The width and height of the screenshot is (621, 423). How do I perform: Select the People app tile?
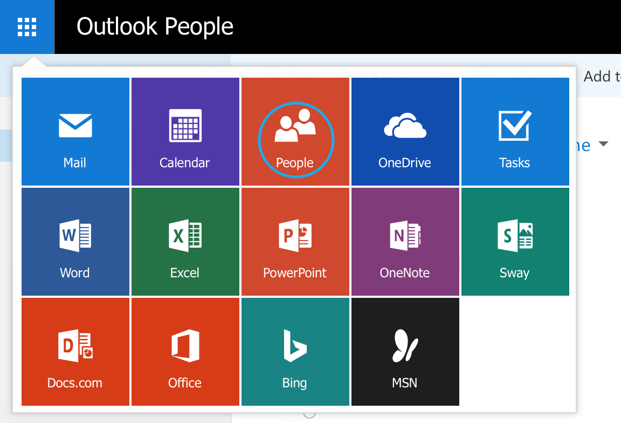click(295, 131)
